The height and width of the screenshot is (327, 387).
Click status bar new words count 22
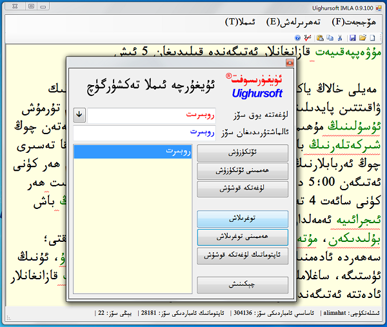coord(115,313)
